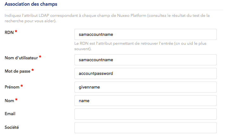Focus the empty Société input field

click(145, 128)
